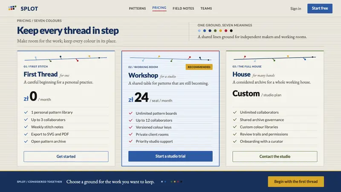This screenshot has height=192, width=341.
Task: Click the Sign in link
Action: coord(295,9)
